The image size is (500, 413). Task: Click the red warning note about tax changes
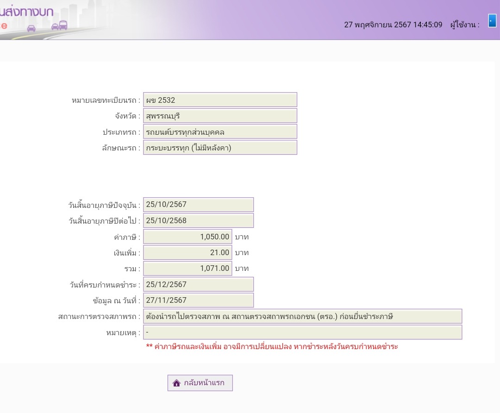(272, 347)
